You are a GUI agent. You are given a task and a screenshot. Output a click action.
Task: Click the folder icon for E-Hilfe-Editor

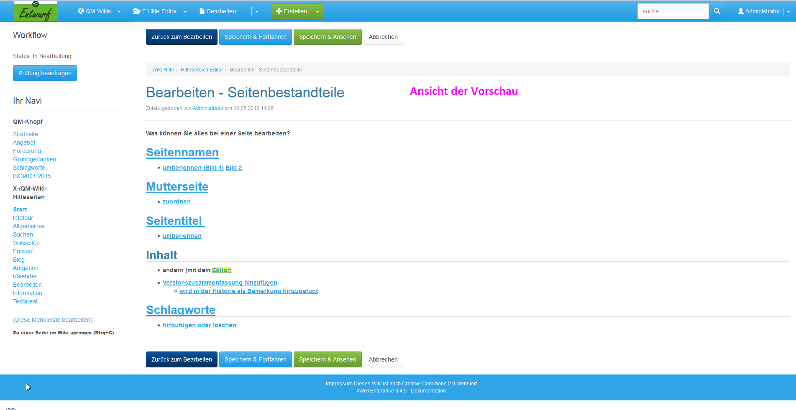136,11
